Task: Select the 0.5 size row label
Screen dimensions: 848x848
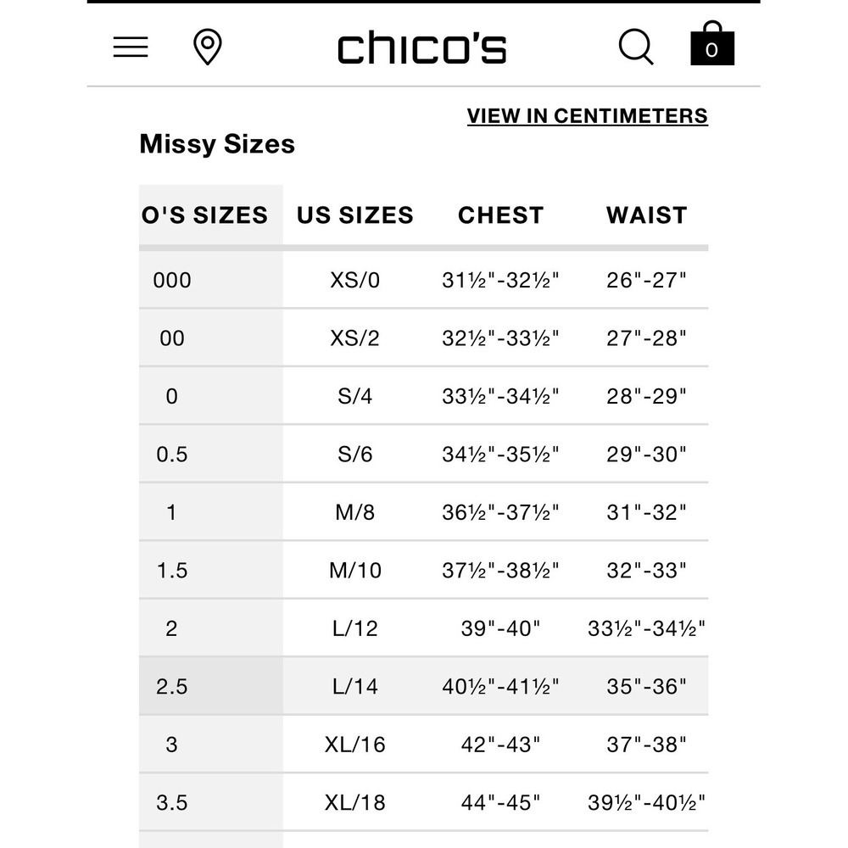Action: [172, 455]
